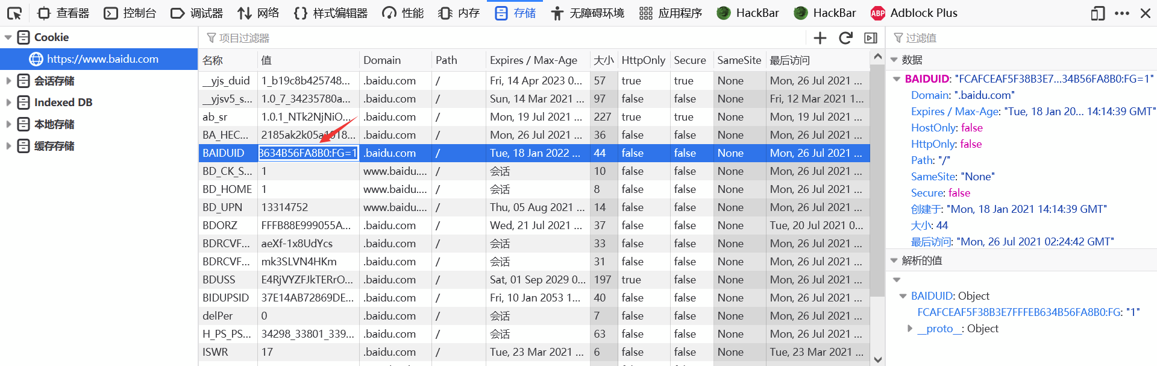Open the devtools more options menu
The height and width of the screenshot is (366, 1157).
[x=1122, y=13]
